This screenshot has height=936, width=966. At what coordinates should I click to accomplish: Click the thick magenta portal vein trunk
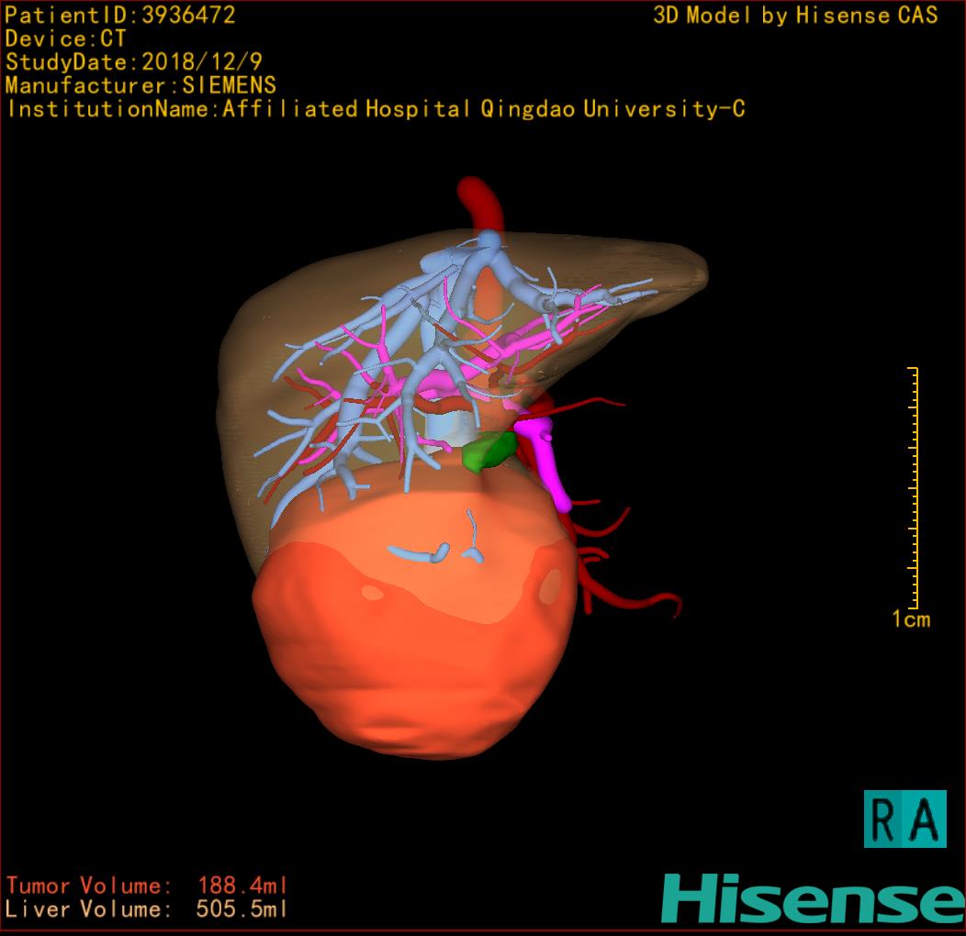pos(548,463)
